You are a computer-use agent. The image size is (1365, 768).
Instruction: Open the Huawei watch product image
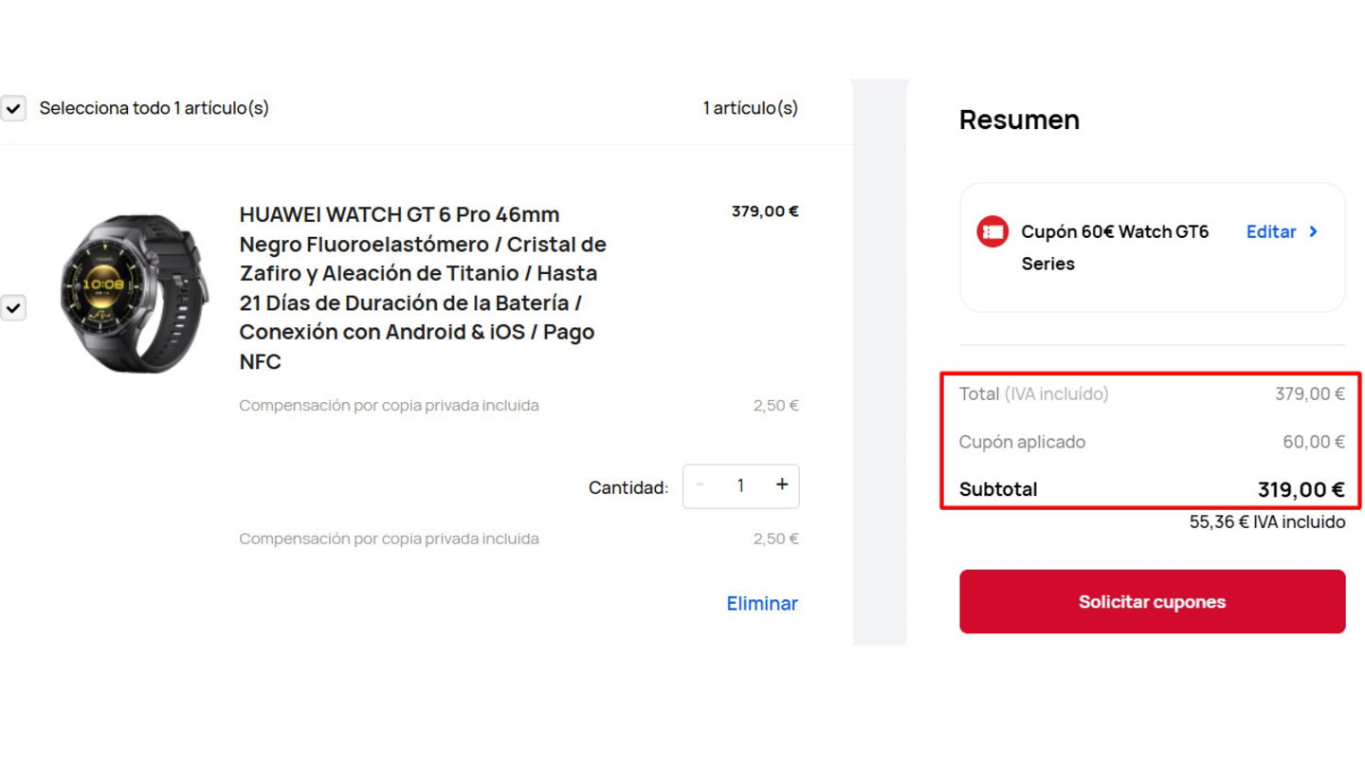(131, 291)
